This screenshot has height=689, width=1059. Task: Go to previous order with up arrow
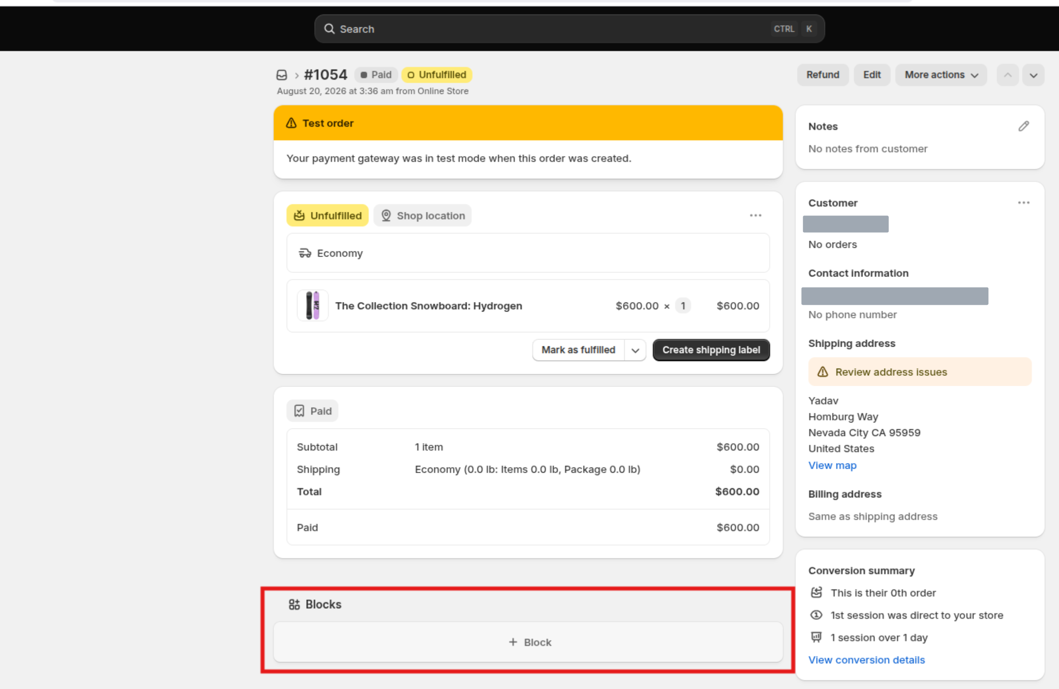point(1008,75)
